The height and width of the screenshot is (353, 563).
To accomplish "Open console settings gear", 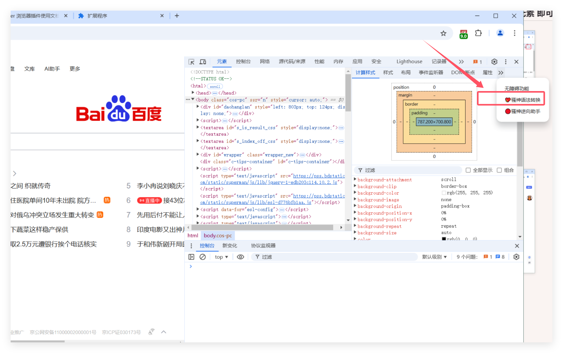I will [516, 257].
